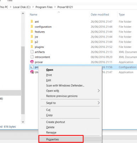Click the provar application icon

(x=32, y=62)
